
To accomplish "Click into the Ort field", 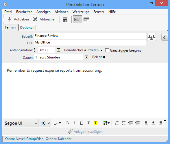I will coord(90,43).
